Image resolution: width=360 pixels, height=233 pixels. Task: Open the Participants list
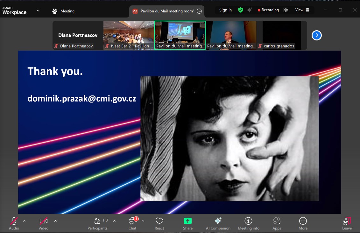pos(97,223)
